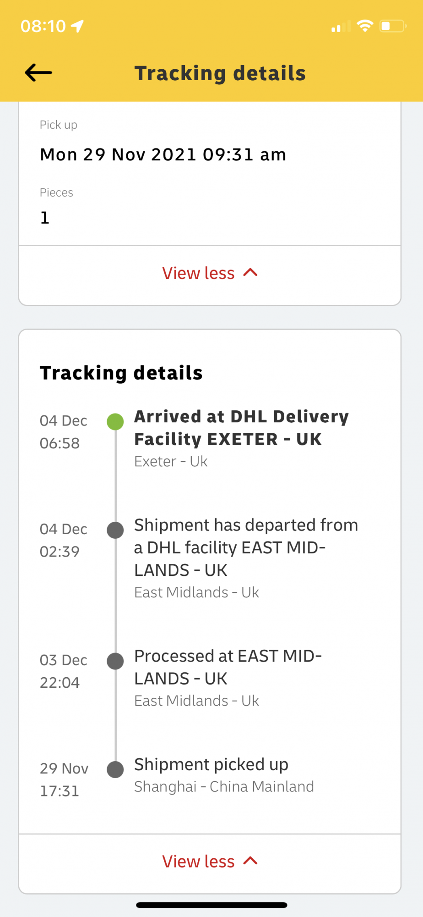Tap the Processed at East Midlands dot
Viewport: 423px width, 917px height.
coord(115,661)
